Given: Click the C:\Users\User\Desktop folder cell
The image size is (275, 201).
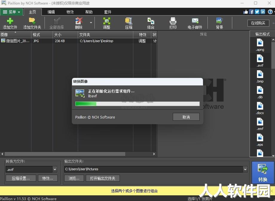Looking at the screenshot, I should point(97,41).
